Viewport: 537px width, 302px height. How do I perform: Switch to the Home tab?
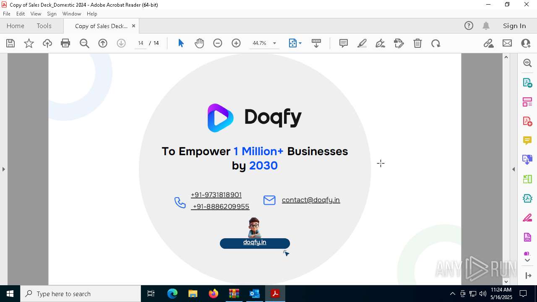(16, 26)
